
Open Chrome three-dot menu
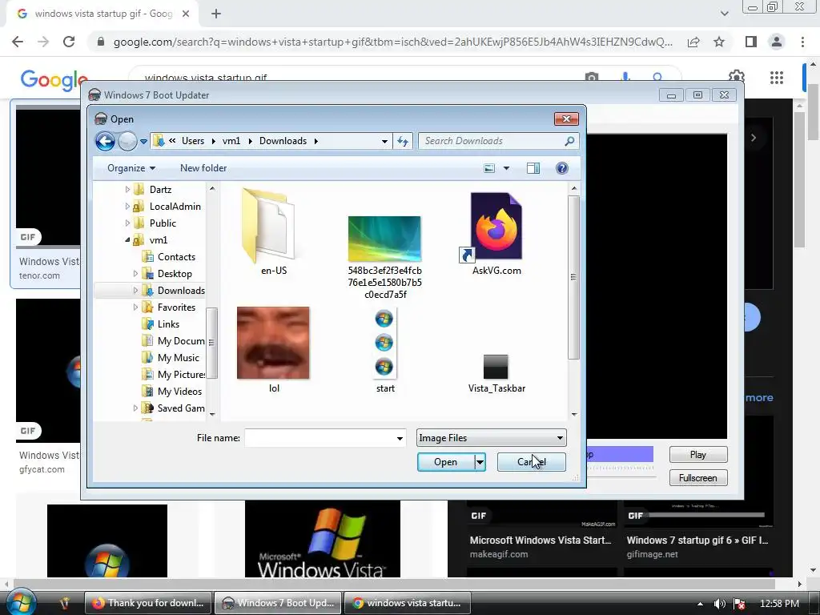point(802,42)
